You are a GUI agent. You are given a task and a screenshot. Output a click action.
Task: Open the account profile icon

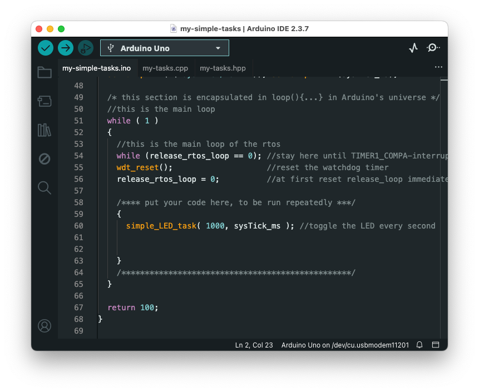coord(45,326)
